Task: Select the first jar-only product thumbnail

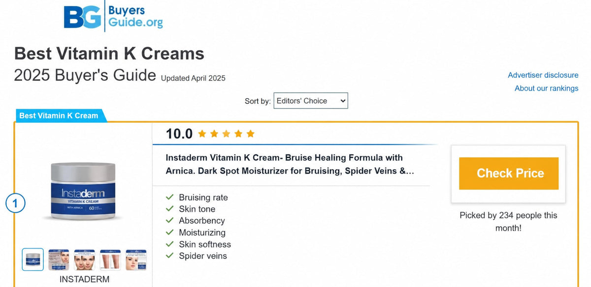Action: [x=33, y=259]
